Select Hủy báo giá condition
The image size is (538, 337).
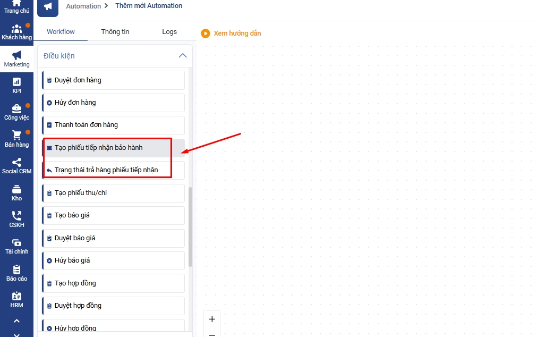coord(113,260)
